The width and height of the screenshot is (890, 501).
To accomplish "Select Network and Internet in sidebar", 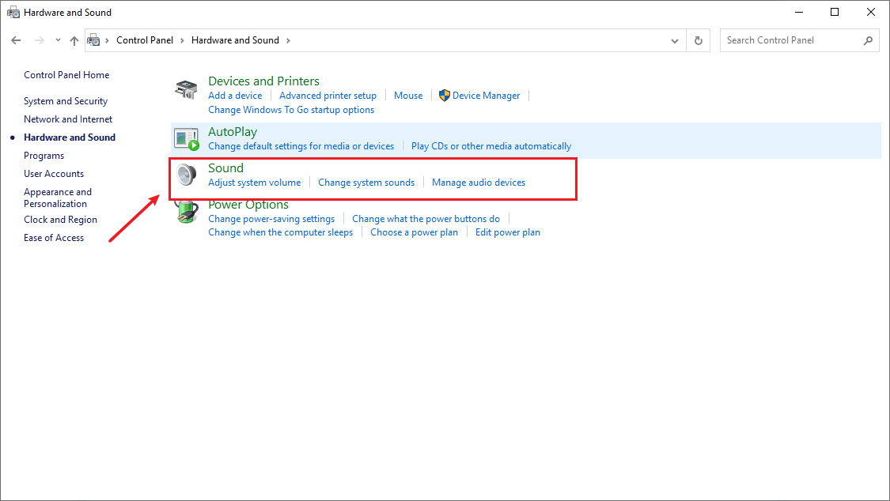I will (68, 119).
